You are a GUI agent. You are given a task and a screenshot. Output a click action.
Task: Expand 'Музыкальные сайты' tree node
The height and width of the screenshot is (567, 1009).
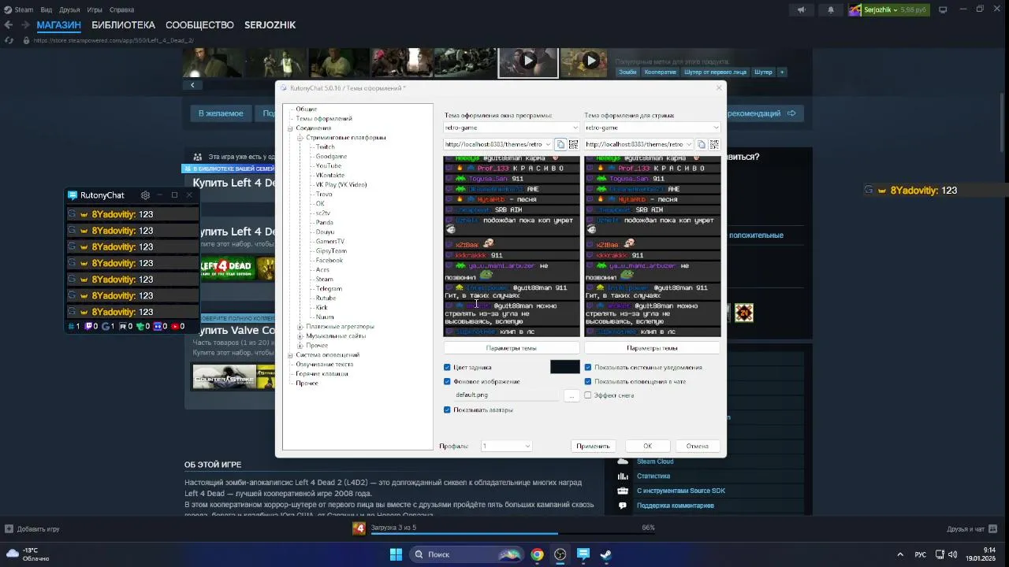click(x=300, y=336)
